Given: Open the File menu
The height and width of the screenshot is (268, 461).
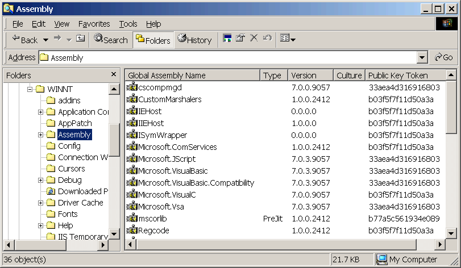Looking at the screenshot, I should 18,24.
